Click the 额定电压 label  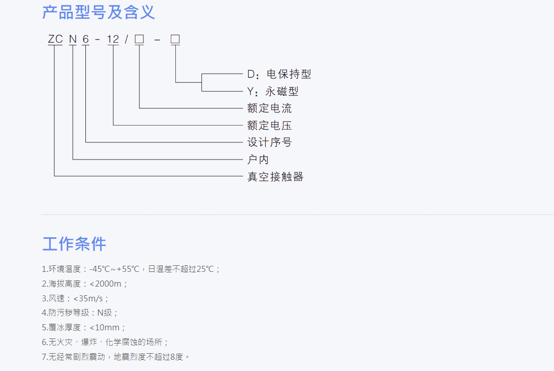coord(268,125)
